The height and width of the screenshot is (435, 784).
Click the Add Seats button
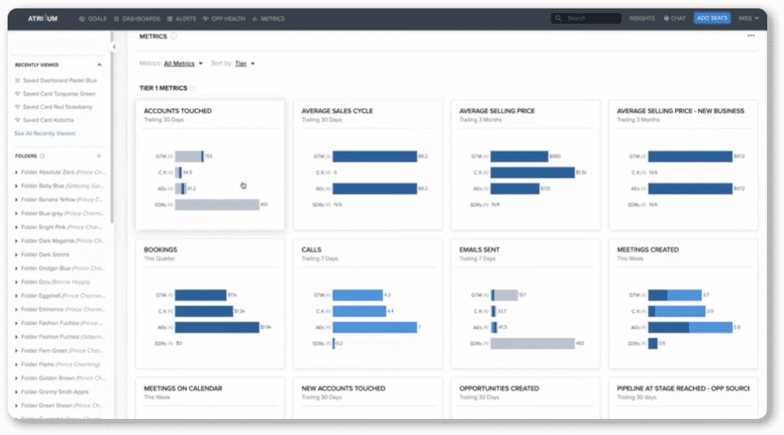(x=712, y=18)
